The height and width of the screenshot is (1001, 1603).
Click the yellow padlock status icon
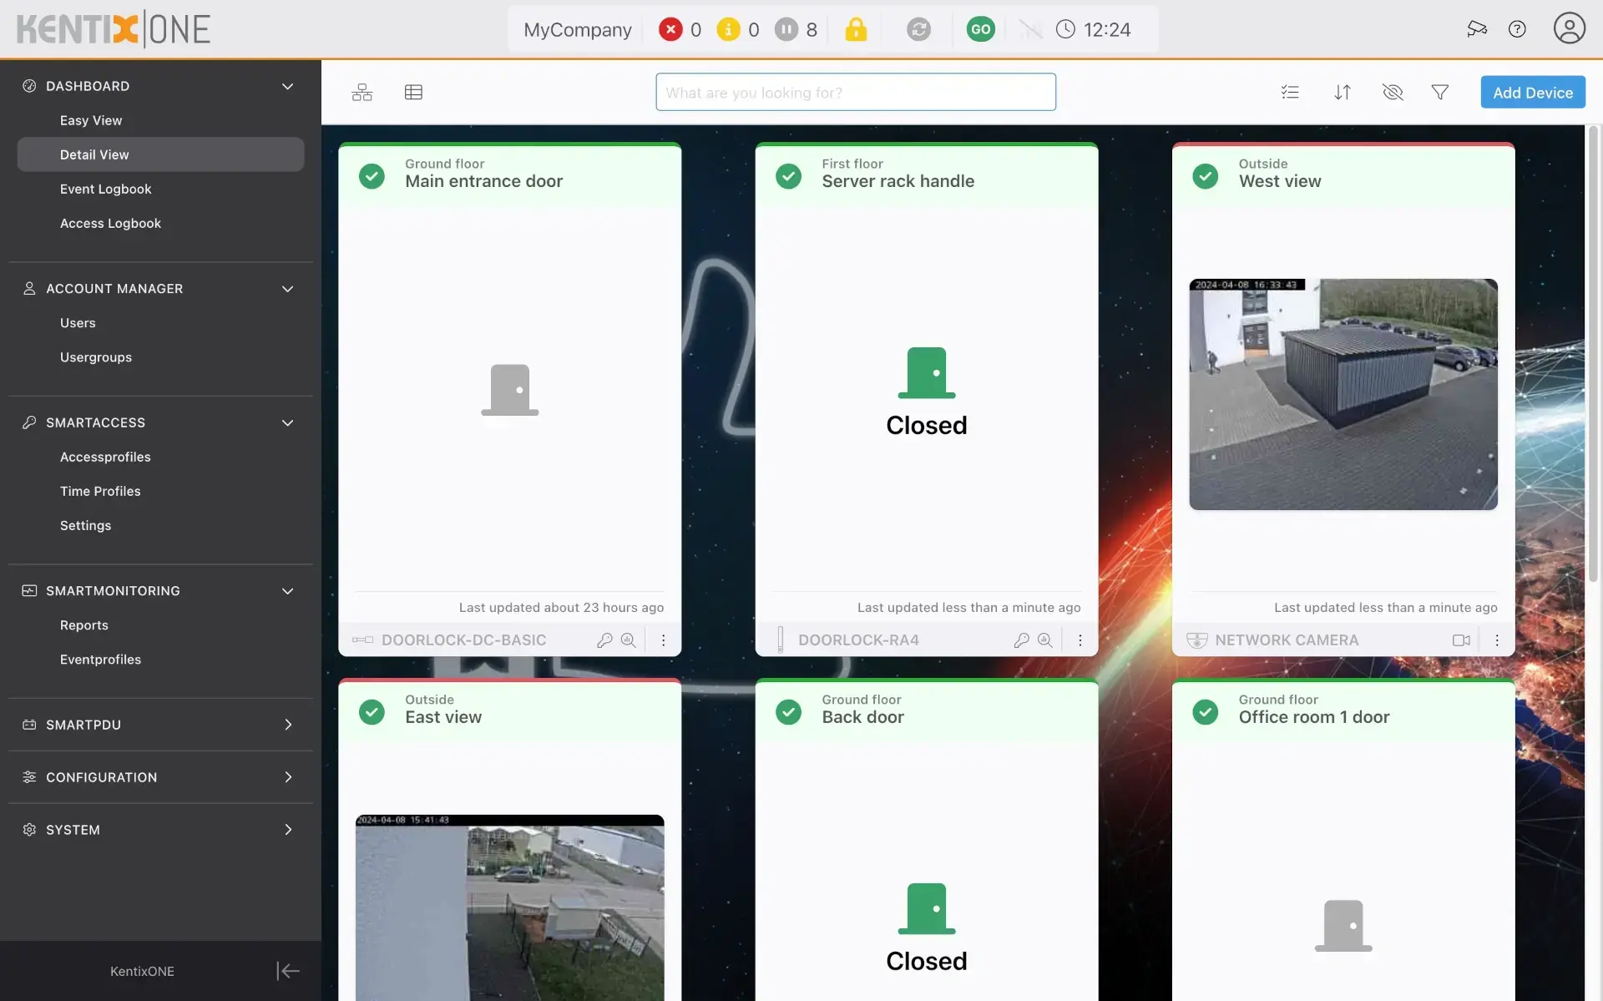pyautogui.click(x=856, y=30)
